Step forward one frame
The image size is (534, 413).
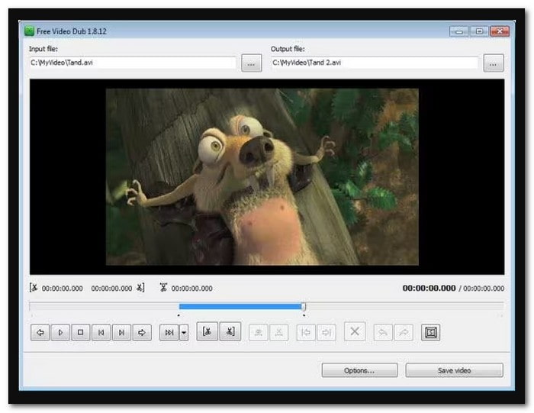coord(121,332)
